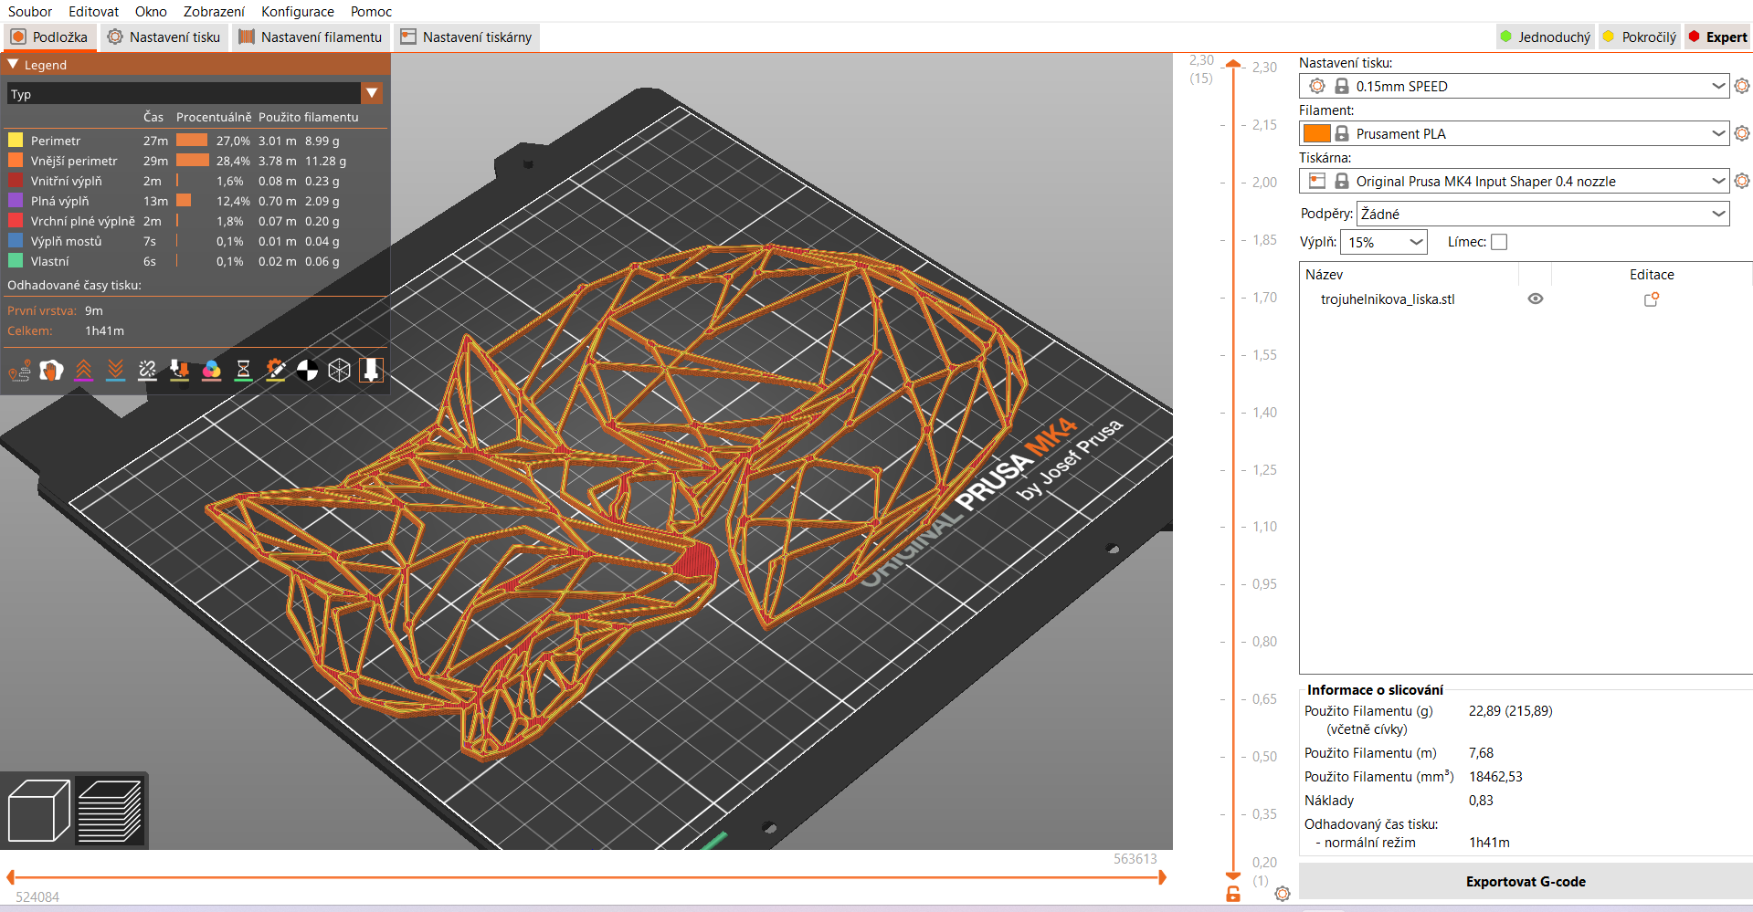Collapse the Legend panel triangle
This screenshot has width=1753, height=912.
point(13,65)
